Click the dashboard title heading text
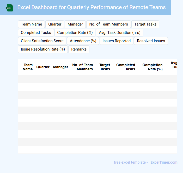The height and width of the screenshot is (173, 183). point(91,7)
